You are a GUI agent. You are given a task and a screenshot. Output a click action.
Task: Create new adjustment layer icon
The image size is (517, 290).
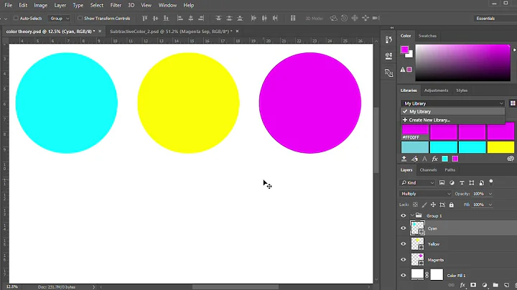pyautogui.click(x=485, y=285)
